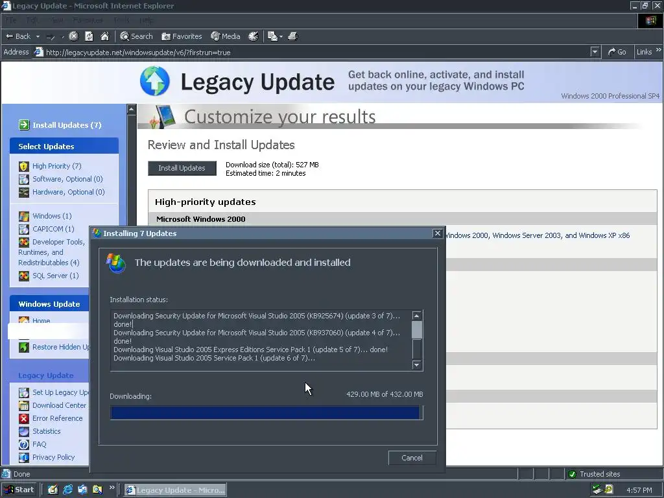Viewport: 664px width, 498px height.
Task: Click the Back navigation button
Action: click(18, 36)
